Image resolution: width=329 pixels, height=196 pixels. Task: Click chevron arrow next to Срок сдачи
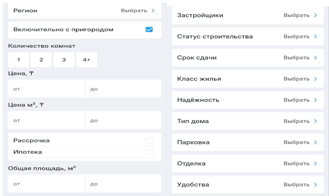coord(316,58)
